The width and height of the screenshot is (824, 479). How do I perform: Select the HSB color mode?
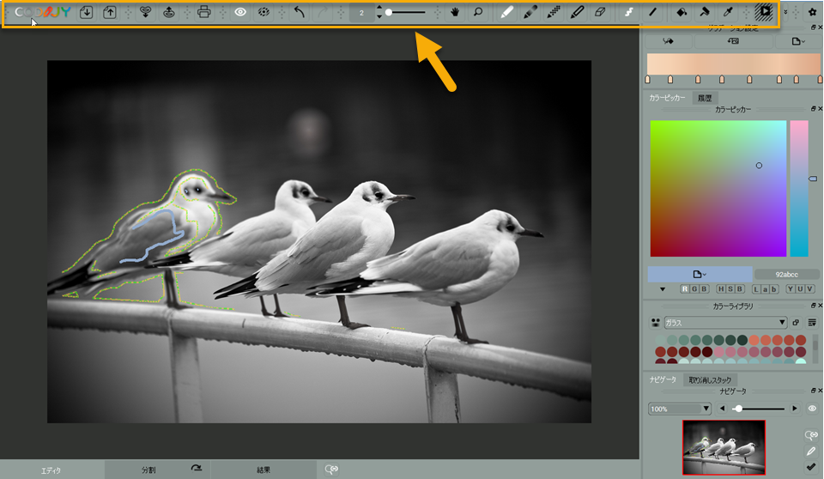(x=730, y=288)
